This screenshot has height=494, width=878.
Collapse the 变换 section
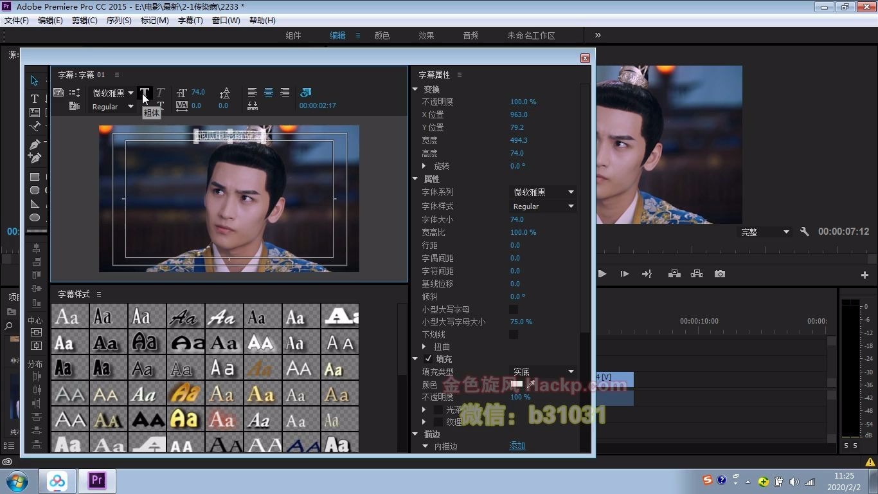[416, 89]
